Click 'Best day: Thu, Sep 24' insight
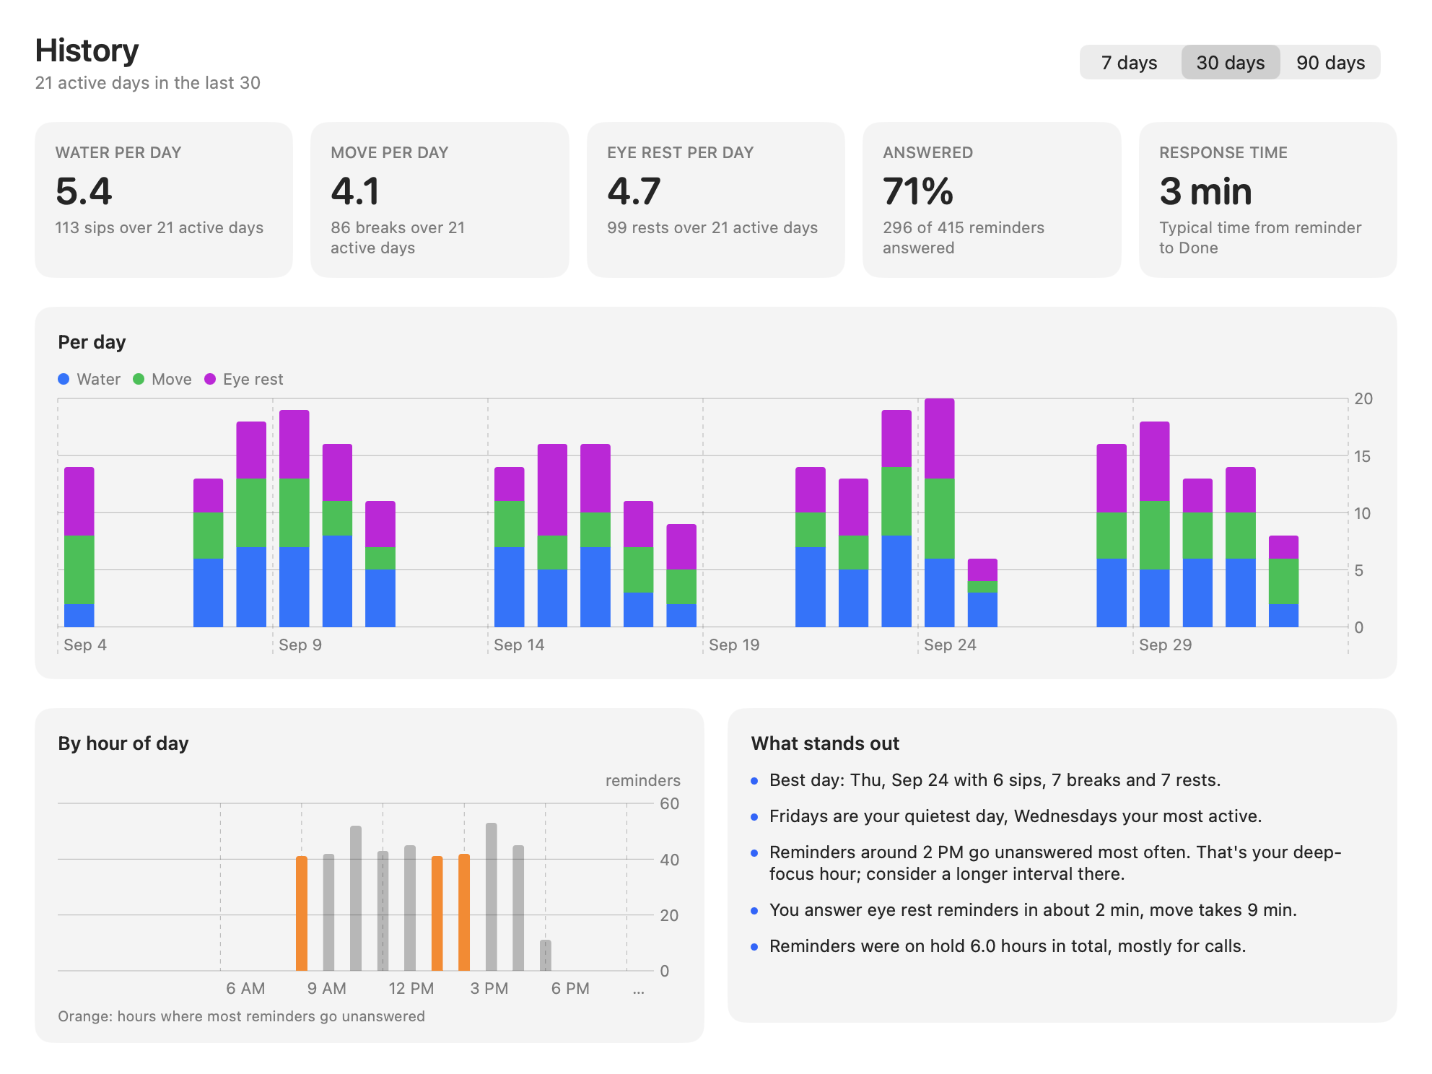This screenshot has width=1432, height=1074. [995, 780]
